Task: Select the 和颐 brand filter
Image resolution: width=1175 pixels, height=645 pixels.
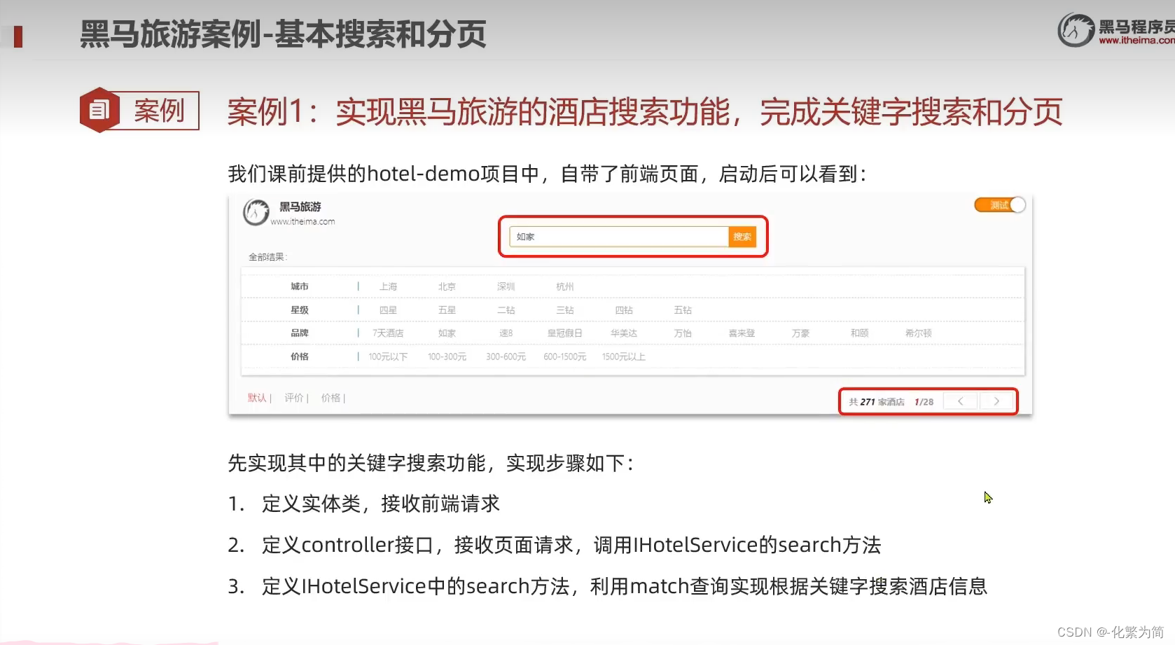Action: (859, 333)
